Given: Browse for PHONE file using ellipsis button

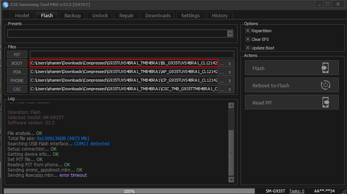Looking at the screenshot, I should coord(222,81).
